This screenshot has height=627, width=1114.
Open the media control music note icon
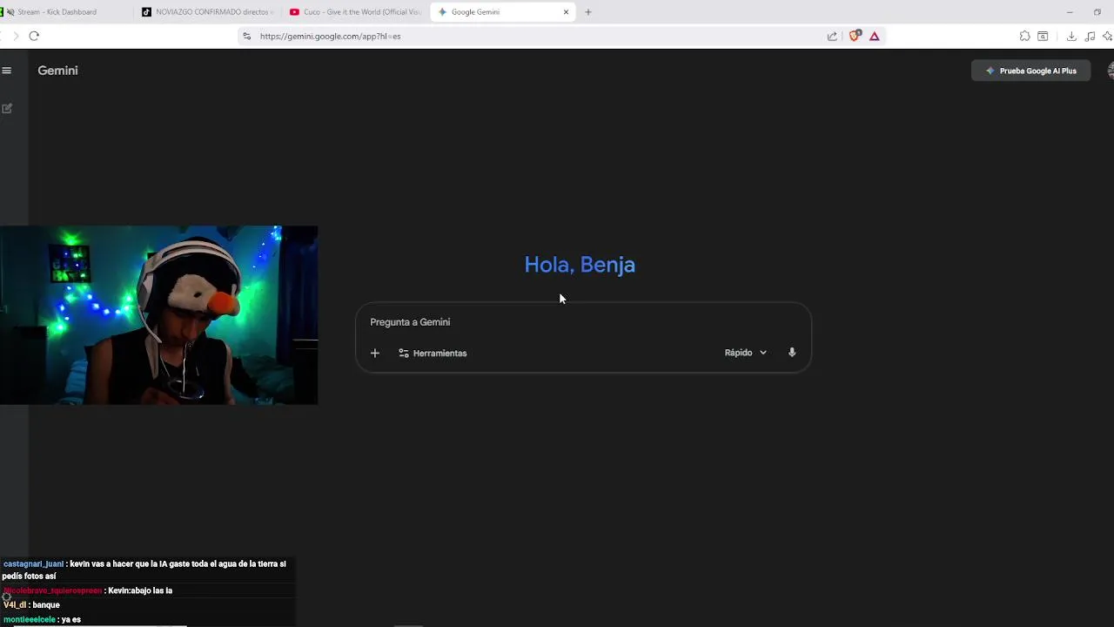coord(1090,36)
